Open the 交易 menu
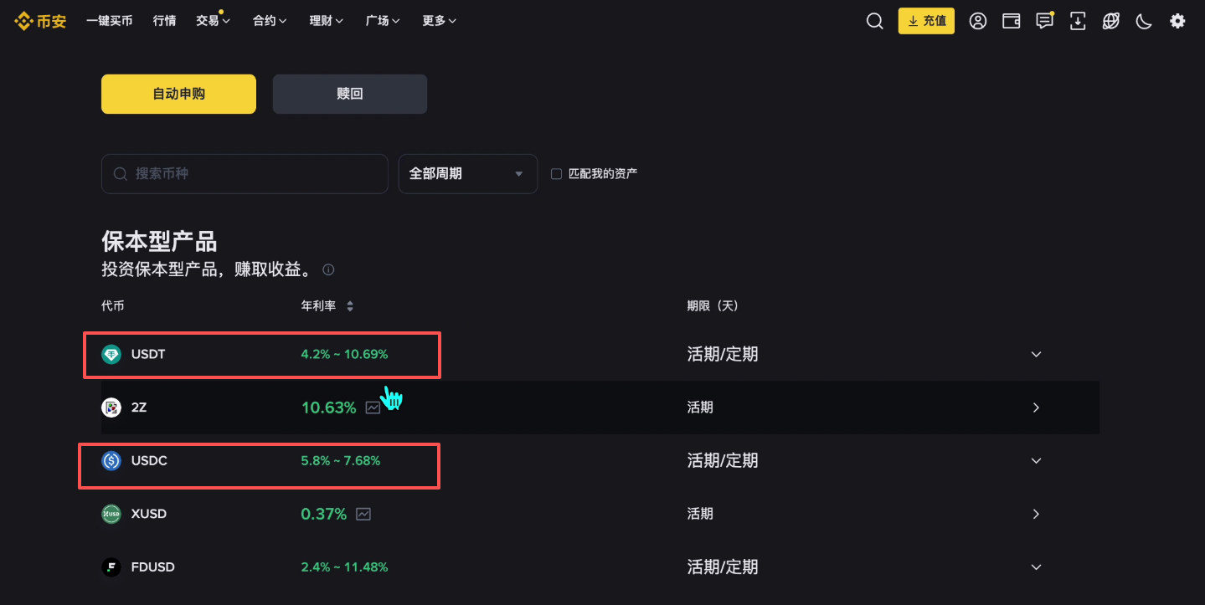The height and width of the screenshot is (605, 1205). pyautogui.click(x=213, y=21)
